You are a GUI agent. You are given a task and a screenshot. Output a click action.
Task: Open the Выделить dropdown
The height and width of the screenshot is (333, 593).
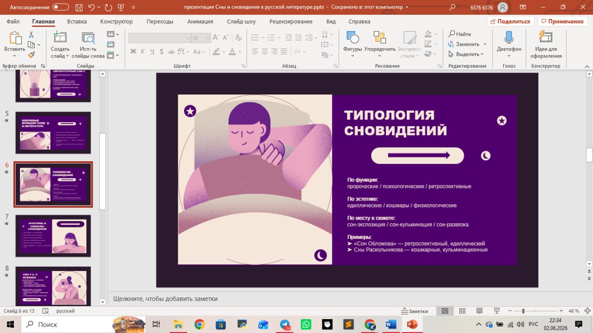pyautogui.click(x=466, y=54)
